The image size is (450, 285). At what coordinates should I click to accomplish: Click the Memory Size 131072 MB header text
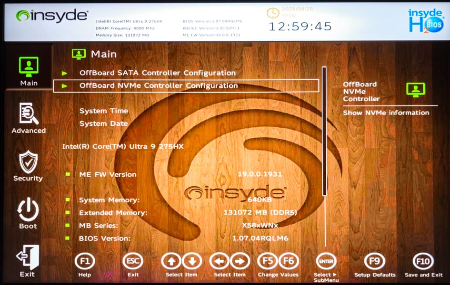pyautogui.click(x=122, y=35)
